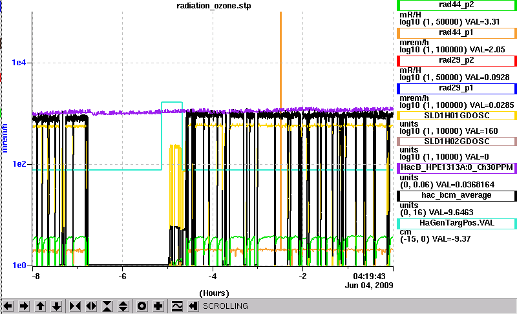
Task: Select the HacB_HPE1313A:0_Ch30PPM legend entry
Action: coord(457,167)
